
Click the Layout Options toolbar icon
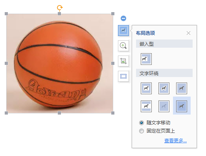[123, 30]
